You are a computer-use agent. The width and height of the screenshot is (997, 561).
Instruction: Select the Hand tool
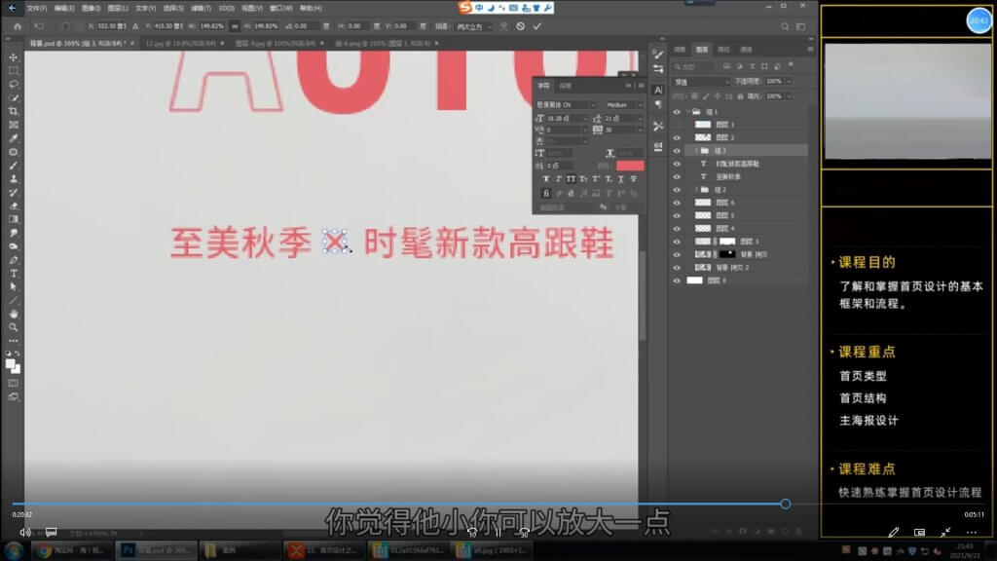pyautogui.click(x=14, y=314)
